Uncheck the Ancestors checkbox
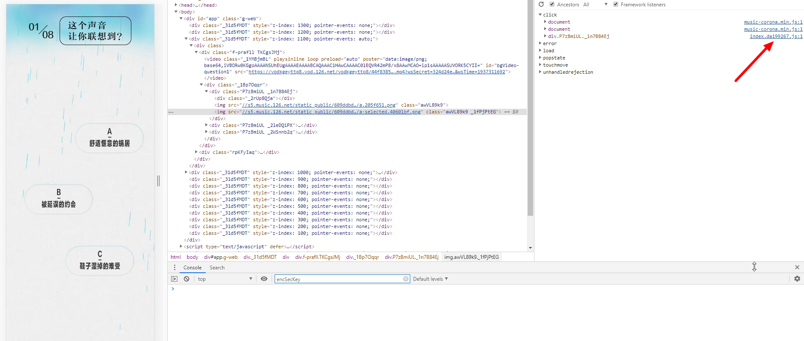 [552, 4]
